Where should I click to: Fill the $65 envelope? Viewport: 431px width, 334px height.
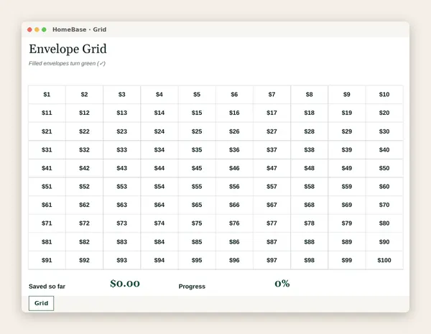tap(197, 205)
